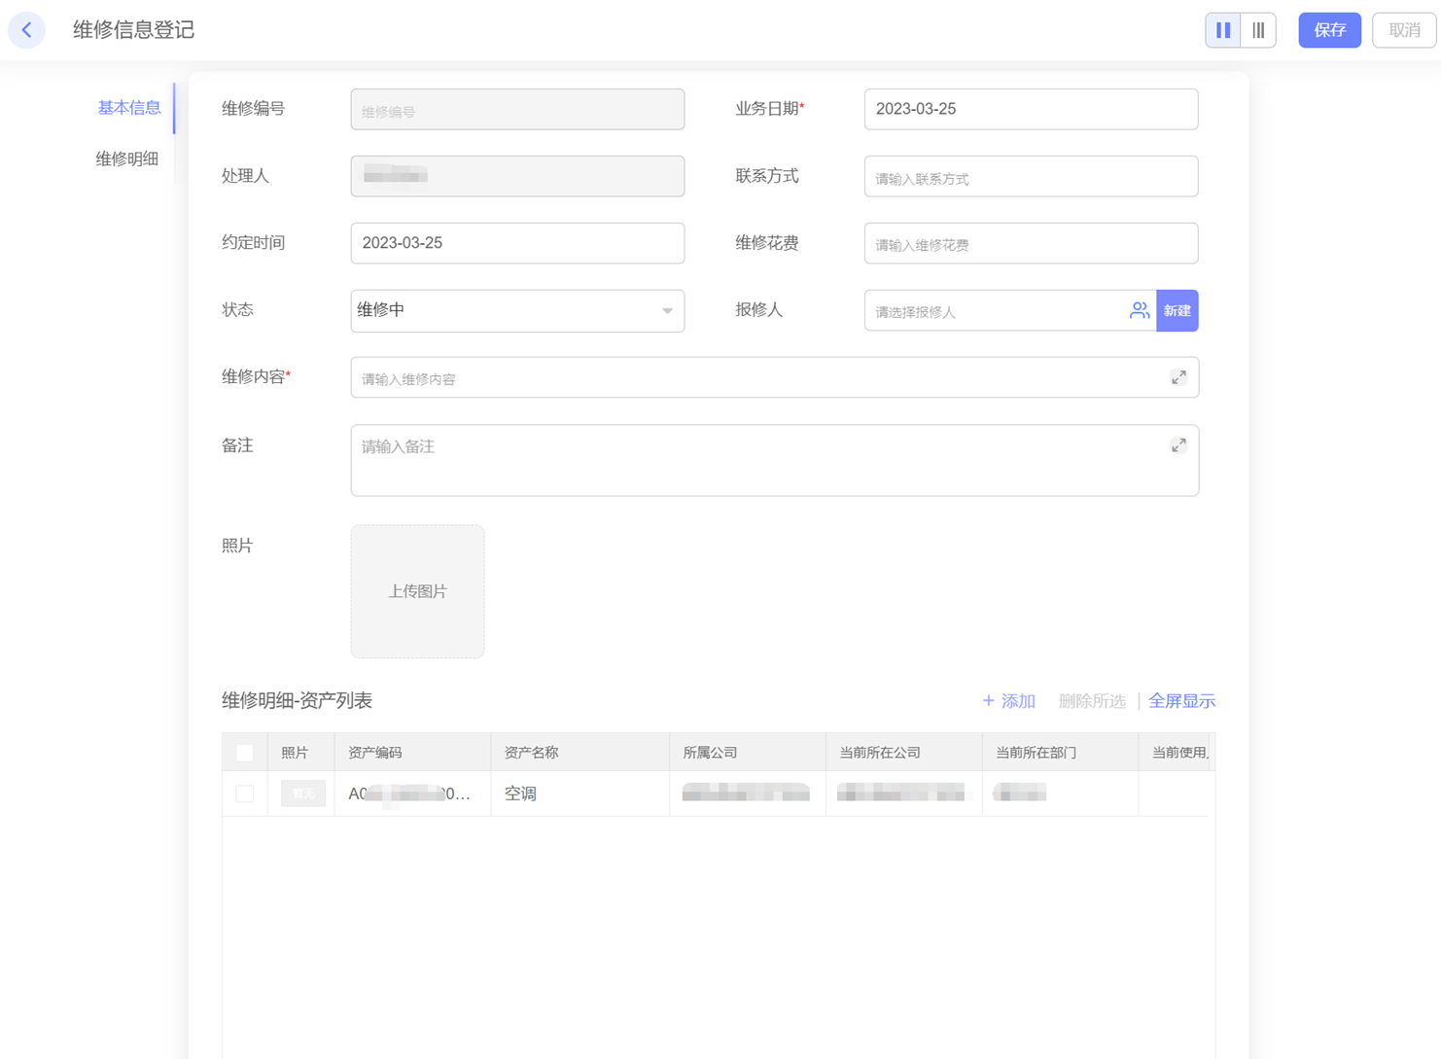Select the 基本信息 side tab
The width and height of the screenshot is (1441, 1059).
(128, 108)
